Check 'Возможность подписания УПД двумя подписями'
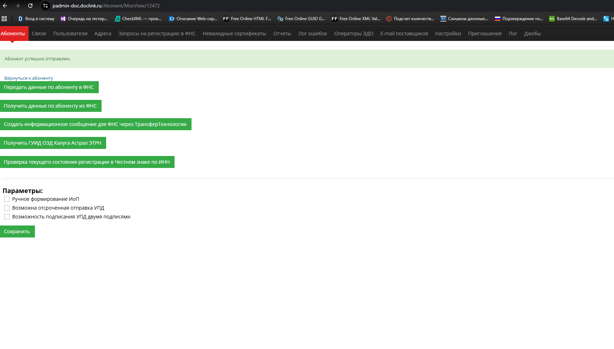Image resolution: width=614 pixels, height=349 pixels. coord(7,217)
